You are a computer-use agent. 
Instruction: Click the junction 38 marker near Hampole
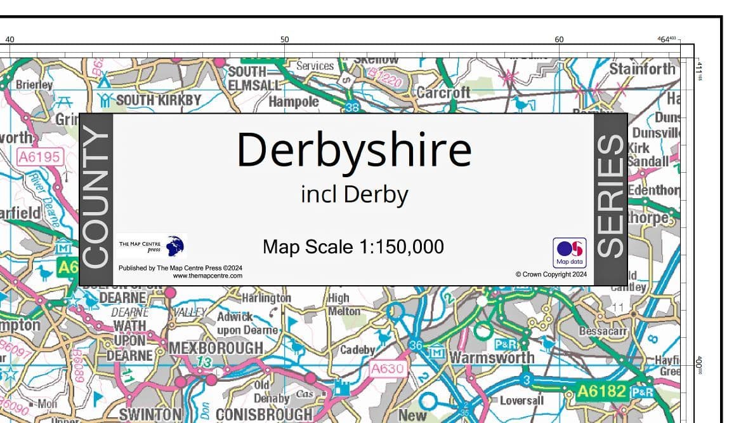point(353,108)
